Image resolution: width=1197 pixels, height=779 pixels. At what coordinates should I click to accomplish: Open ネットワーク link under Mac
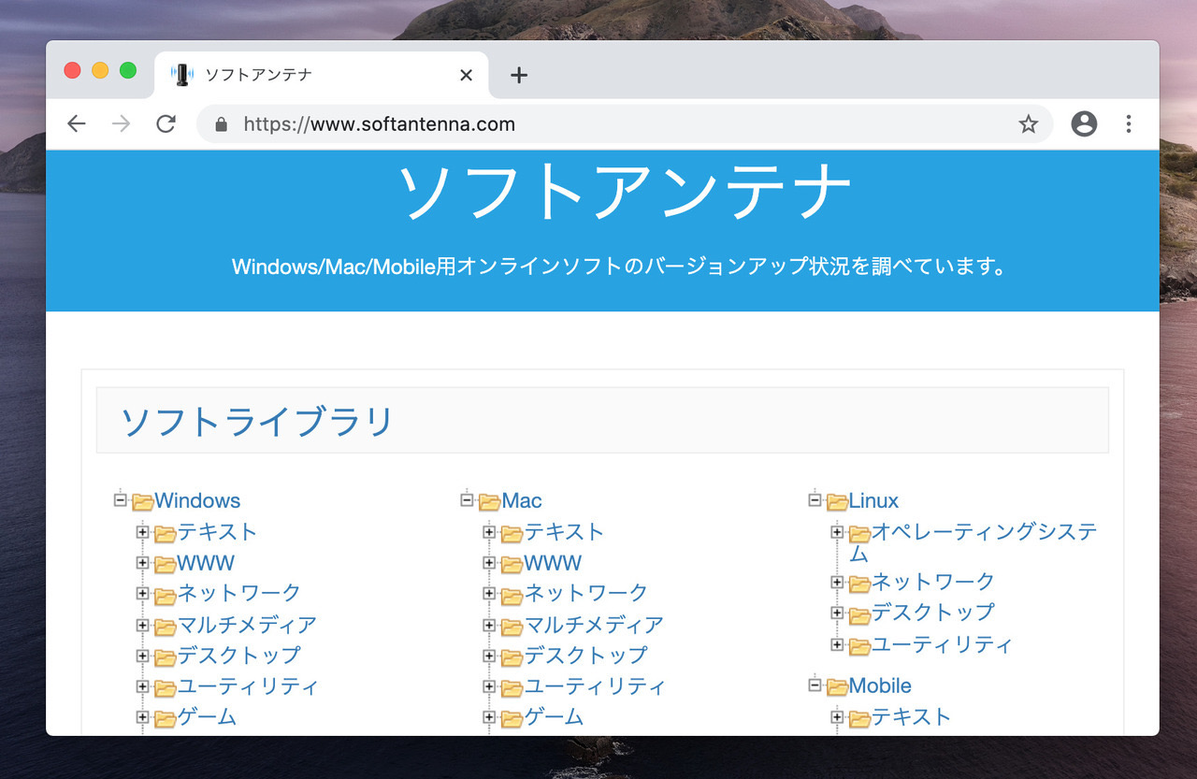[x=586, y=593]
